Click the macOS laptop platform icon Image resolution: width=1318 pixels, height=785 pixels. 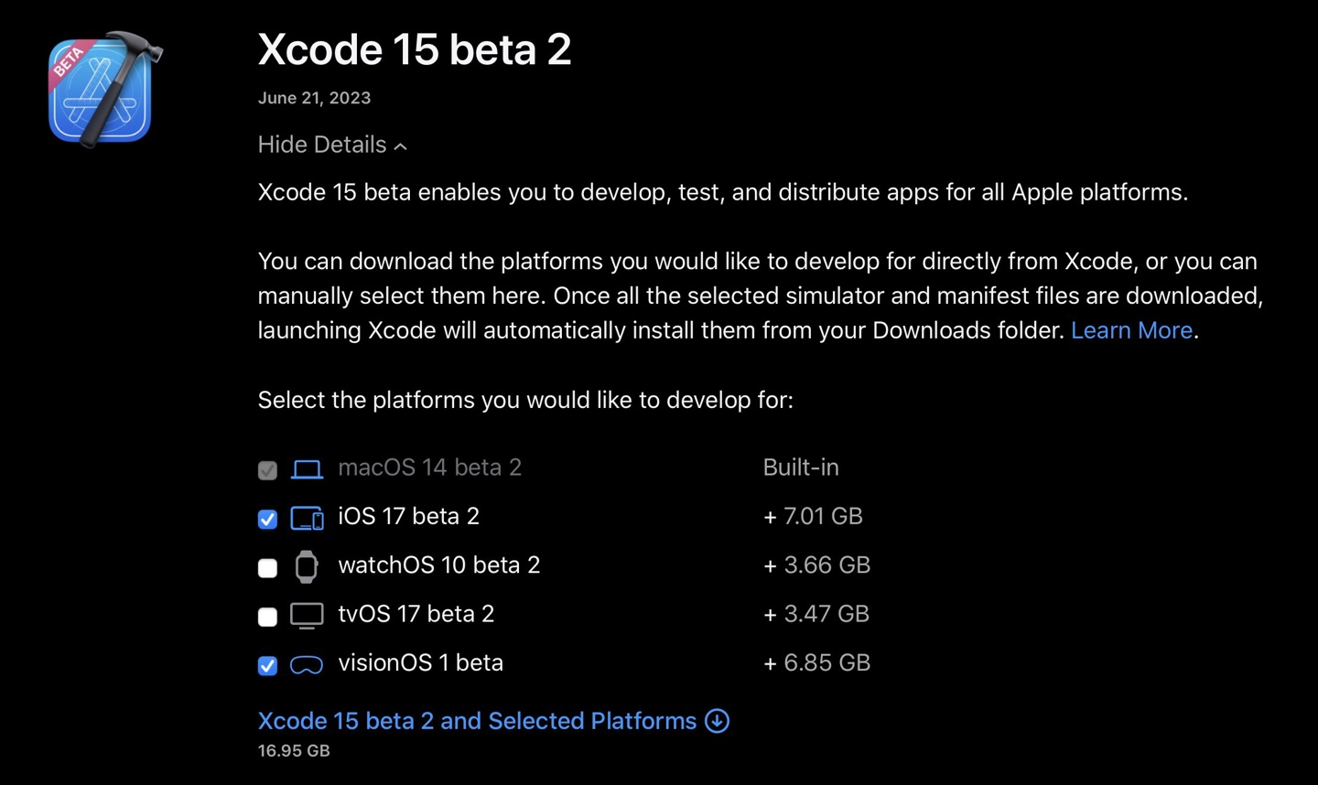tap(307, 469)
